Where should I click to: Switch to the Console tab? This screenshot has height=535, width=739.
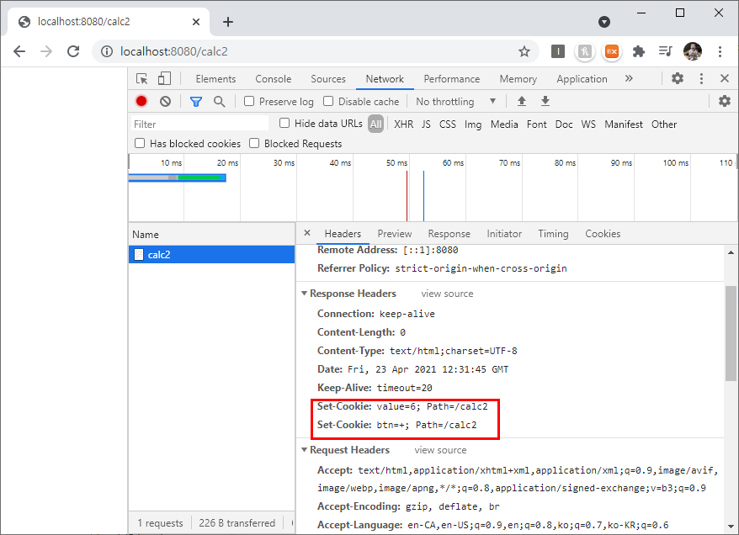click(x=274, y=78)
